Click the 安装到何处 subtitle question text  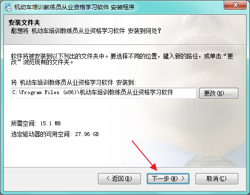pyautogui.click(x=144, y=31)
